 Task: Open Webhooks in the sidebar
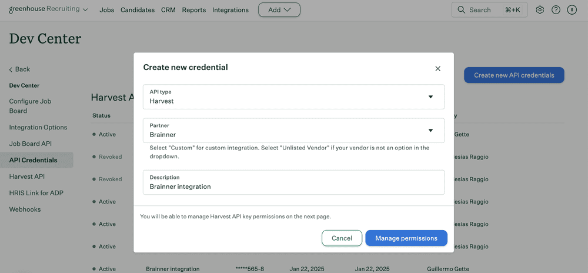[26, 209]
